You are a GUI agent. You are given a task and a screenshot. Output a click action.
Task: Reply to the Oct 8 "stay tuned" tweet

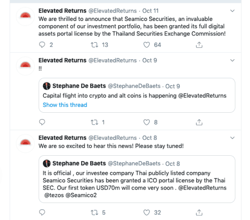pos(41,212)
